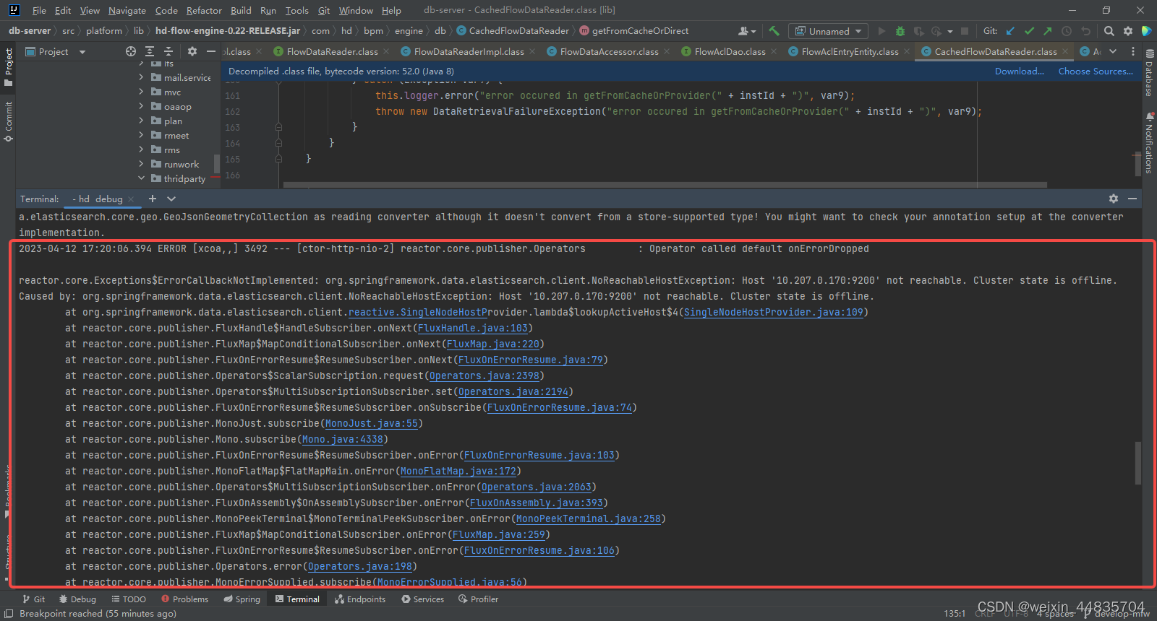This screenshot has height=621, width=1157.
Task: Open the Profiler tool window tab
Action: (x=478, y=599)
